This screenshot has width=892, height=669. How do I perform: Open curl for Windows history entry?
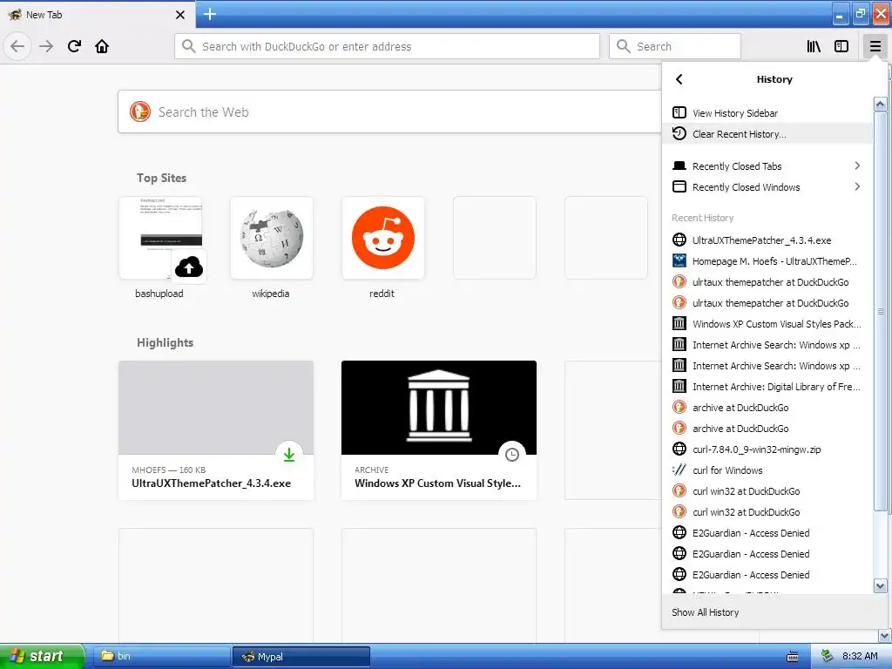[767, 470]
